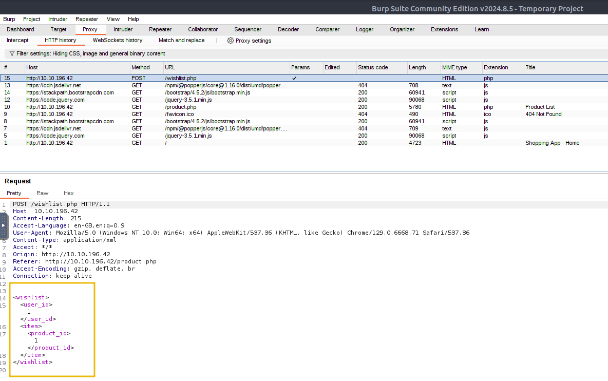Go to the Repeater tool tab
The image size is (608, 381).
160,29
